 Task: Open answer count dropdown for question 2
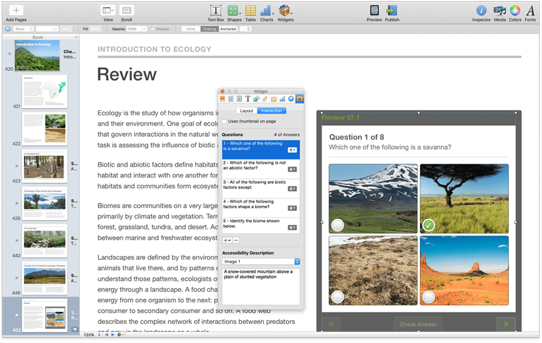pos(292,170)
